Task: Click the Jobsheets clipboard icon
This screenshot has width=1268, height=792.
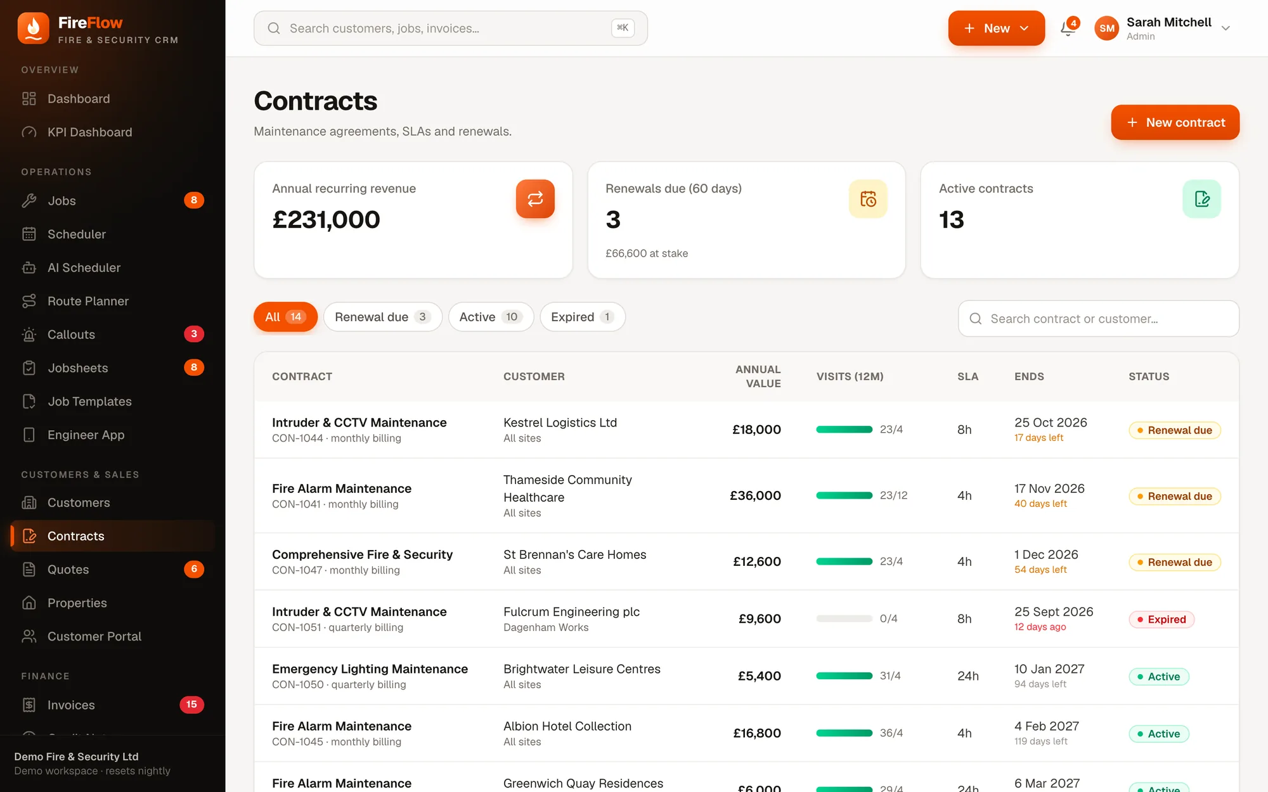Action: 29,368
